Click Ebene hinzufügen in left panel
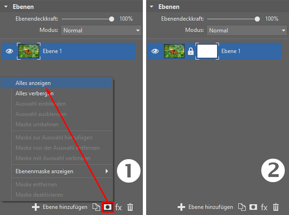The width and height of the screenshot is (289, 215). (x=65, y=207)
